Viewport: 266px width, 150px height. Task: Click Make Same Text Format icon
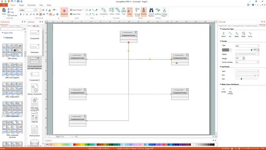click(230, 91)
